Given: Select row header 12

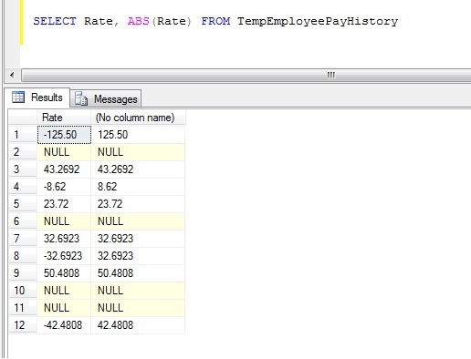Looking at the screenshot, I should click(x=23, y=325).
